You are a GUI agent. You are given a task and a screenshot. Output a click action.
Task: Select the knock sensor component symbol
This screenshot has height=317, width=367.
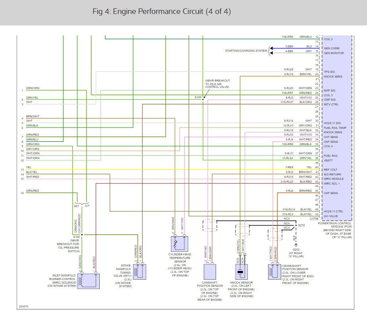pyautogui.click(x=241, y=272)
